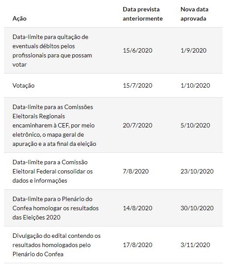
Task: Click the approved date 30/10/2020
Action: [x=197, y=208]
